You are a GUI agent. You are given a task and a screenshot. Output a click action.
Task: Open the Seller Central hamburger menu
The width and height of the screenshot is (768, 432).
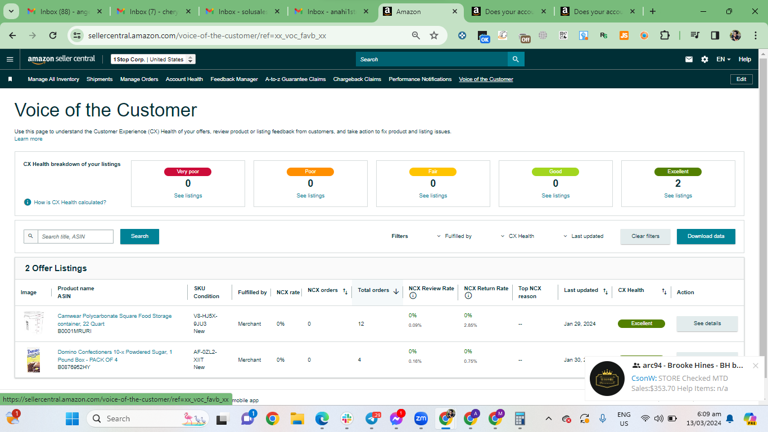(10, 59)
